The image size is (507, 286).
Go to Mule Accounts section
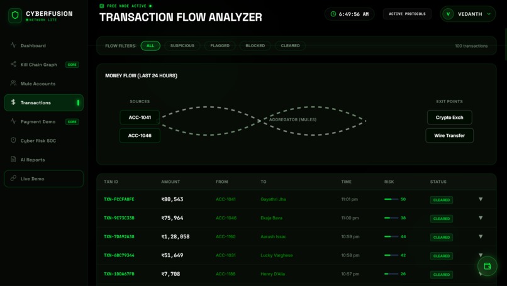point(43,84)
